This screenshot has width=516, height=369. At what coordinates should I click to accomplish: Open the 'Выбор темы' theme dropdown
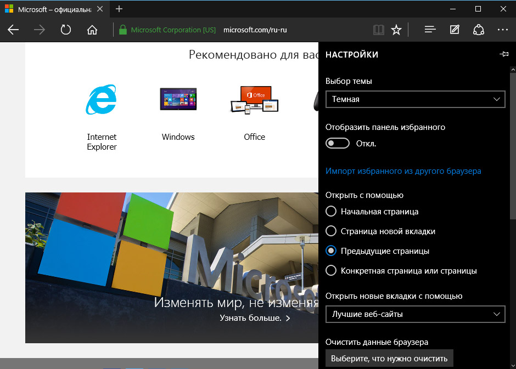point(416,99)
